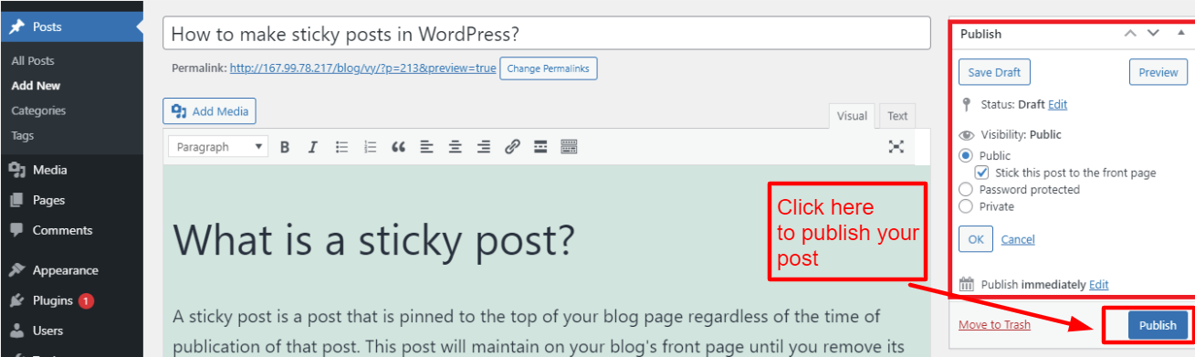The width and height of the screenshot is (1195, 357).
Task: Apply blockquote formatting
Action: pyautogui.click(x=398, y=147)
